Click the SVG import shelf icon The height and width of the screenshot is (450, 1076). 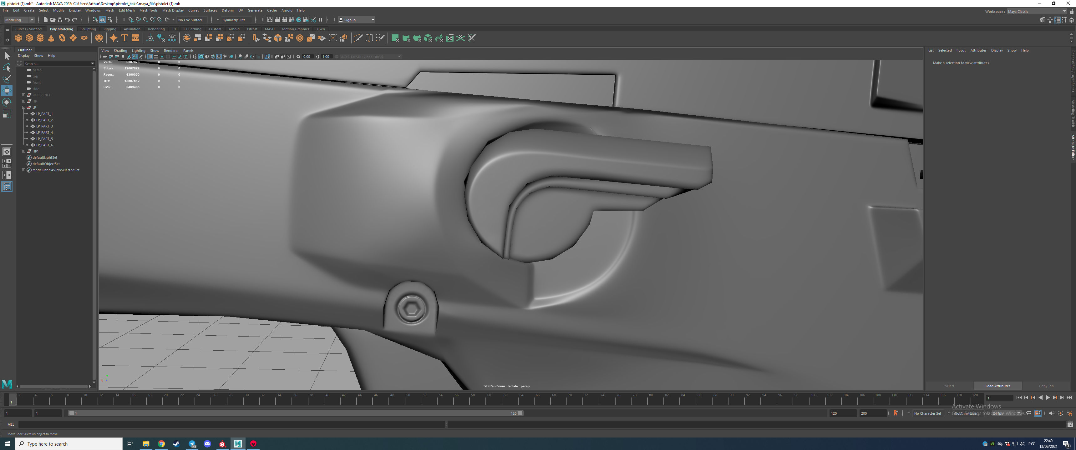(x=135, y=38)
